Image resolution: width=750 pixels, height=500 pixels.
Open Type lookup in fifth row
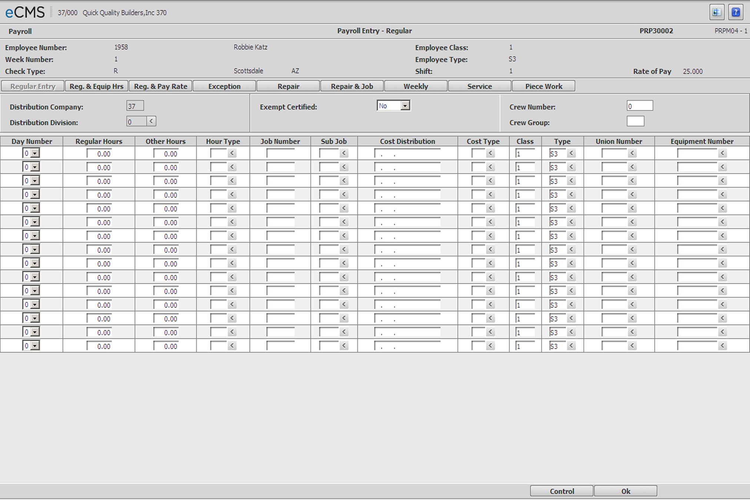(x=571, y=208)
